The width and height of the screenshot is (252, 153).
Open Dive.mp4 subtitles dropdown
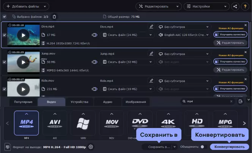click(x=184, y=27)
